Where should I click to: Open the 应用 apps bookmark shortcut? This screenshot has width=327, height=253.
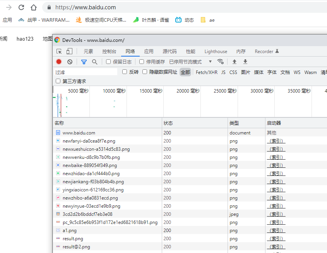(7, 20)
